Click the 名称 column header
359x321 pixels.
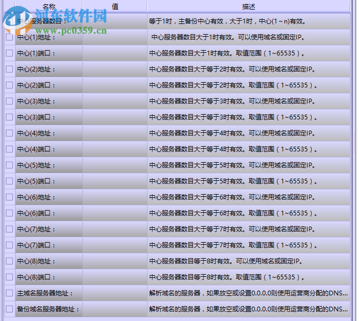tap(49, 6)
